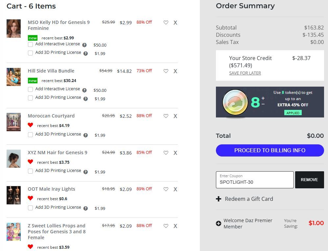Expand Welcome Daz Premier Member details
The image size is (328, 251).
coord(219,223)
